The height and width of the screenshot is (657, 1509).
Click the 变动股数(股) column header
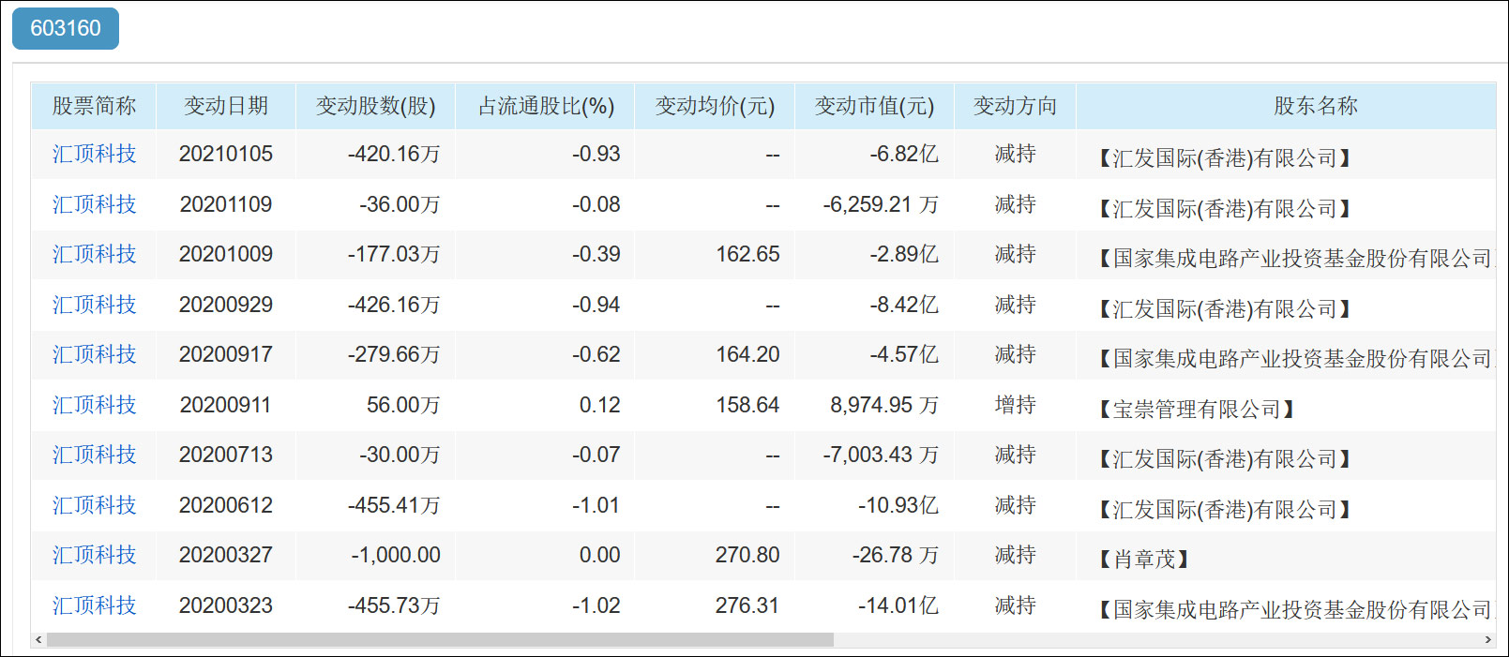coord(375,106)
